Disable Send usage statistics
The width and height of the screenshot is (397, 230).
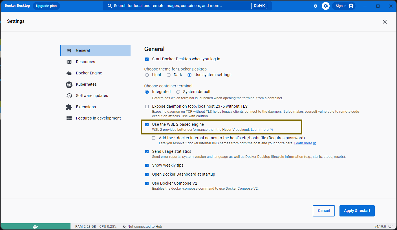pyautogui.click(x=147, y=152)
